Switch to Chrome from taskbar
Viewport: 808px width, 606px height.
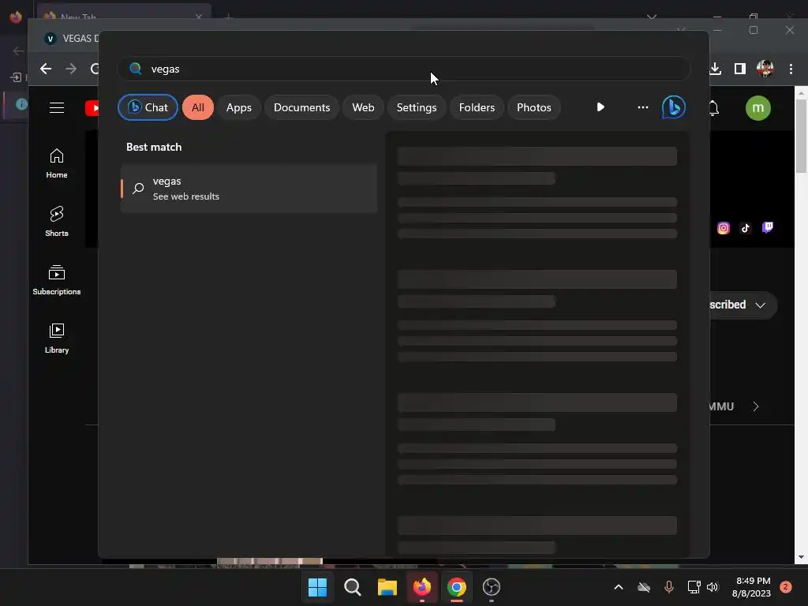(457, 587)
